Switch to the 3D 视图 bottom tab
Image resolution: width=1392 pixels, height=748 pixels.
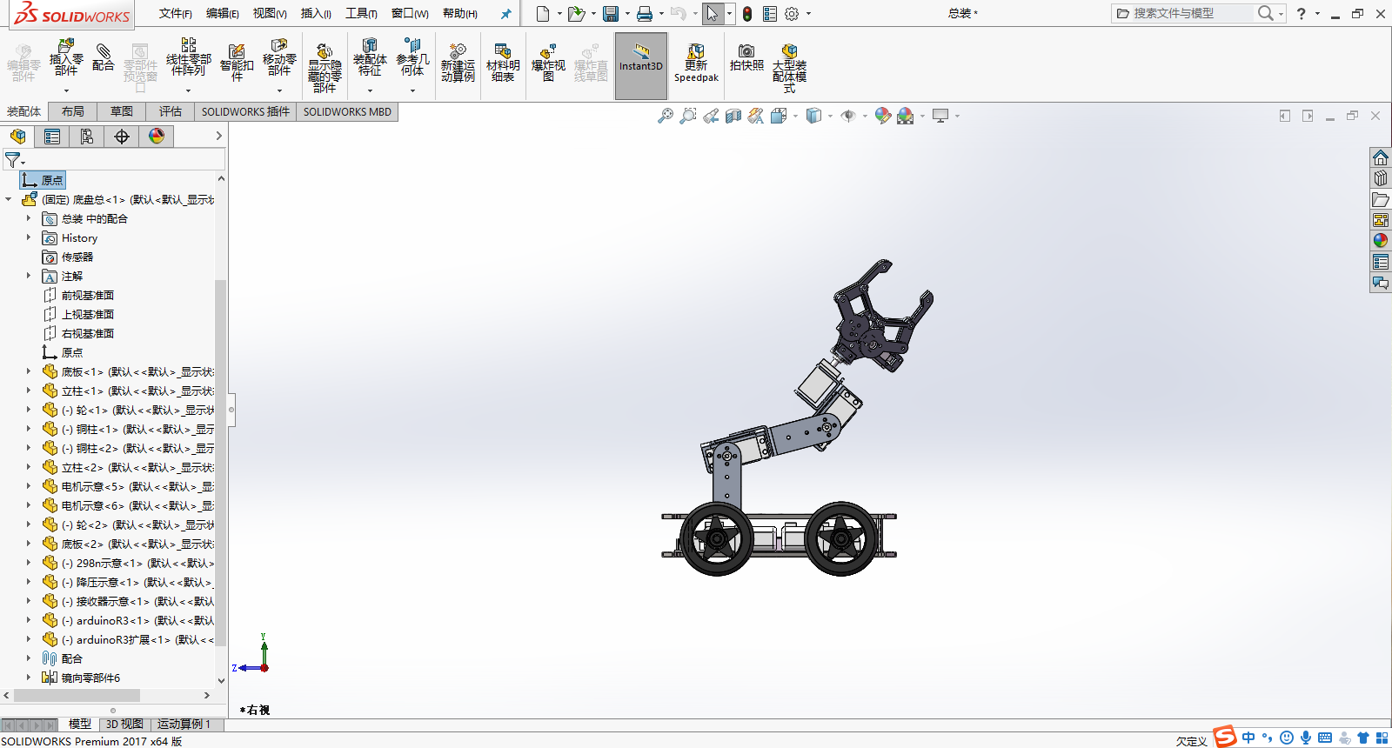pos(124,724)
